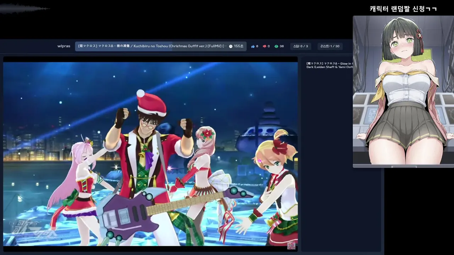The height and width of the screenshot is (255, 454).
Task: Click the 캐릭터 랜덤짤 신청 header text
Action: point(403,9)
